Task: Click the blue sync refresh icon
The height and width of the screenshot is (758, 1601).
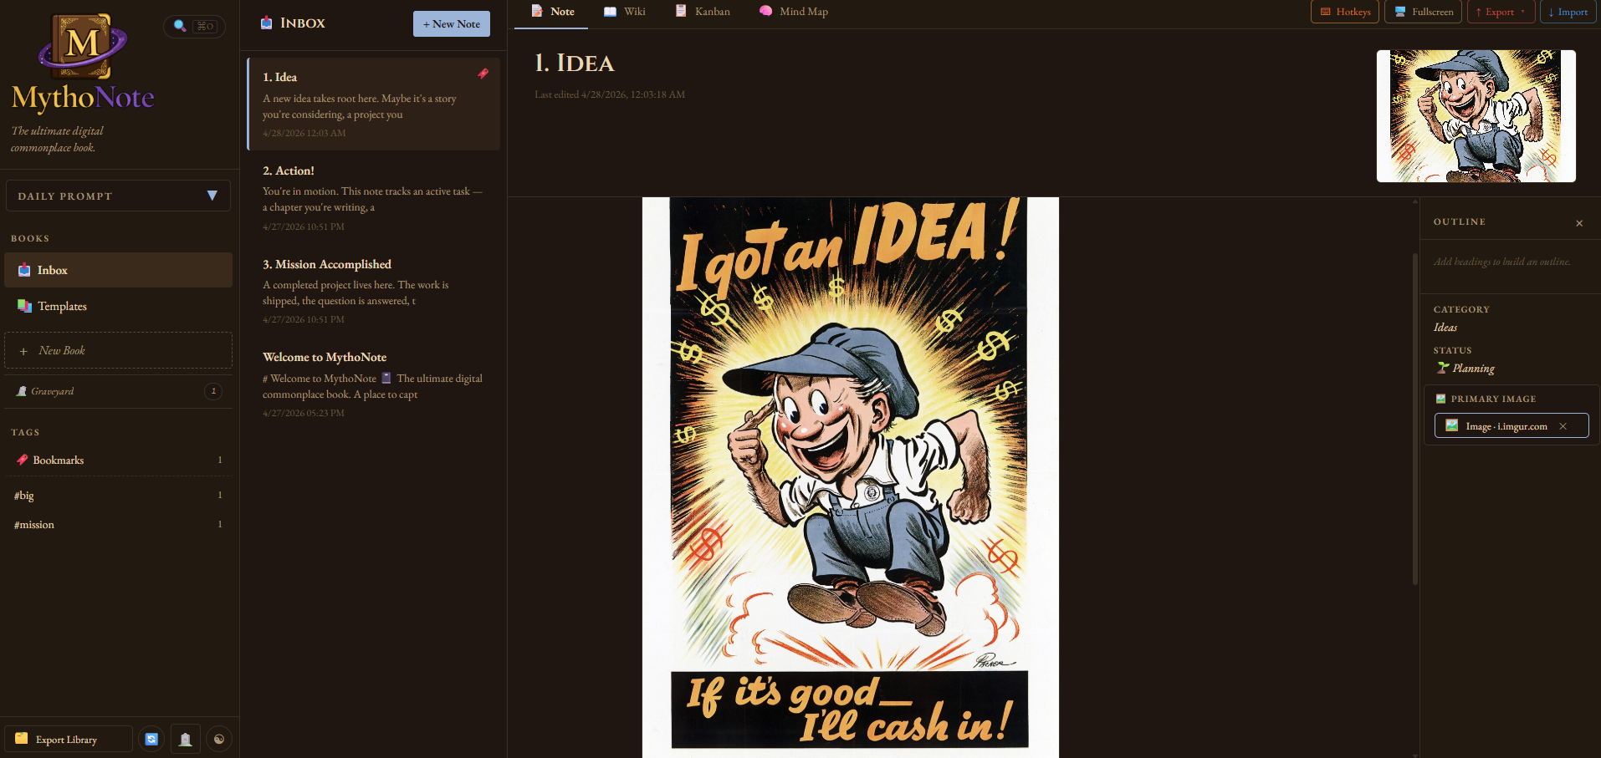Action: 151,739
